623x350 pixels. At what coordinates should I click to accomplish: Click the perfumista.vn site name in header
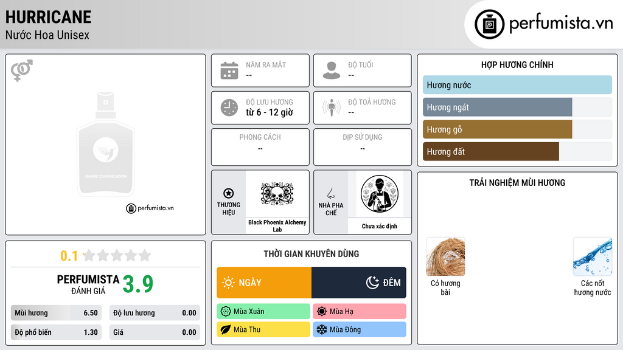561,23
